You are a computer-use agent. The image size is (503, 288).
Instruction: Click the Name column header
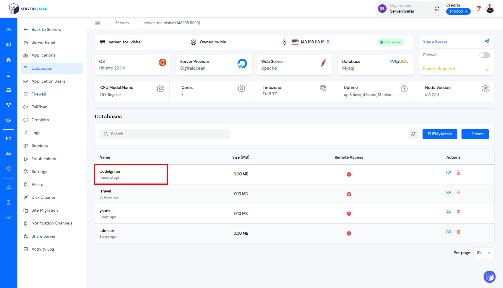pos(105,157)
